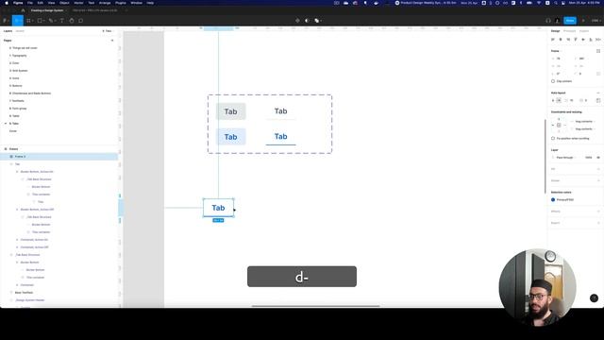Click Align horizontal centers icon
Image resolution: width=604 pixels, height=340 pixels.
point(561,40)
